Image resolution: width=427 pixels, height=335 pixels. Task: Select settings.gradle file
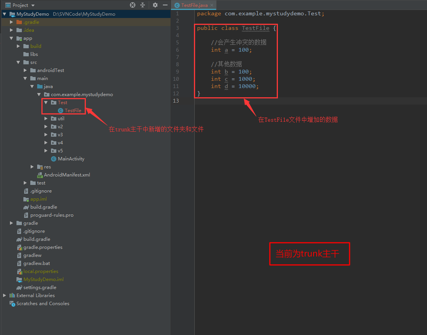pyautogui.click(x=40, y=288)
